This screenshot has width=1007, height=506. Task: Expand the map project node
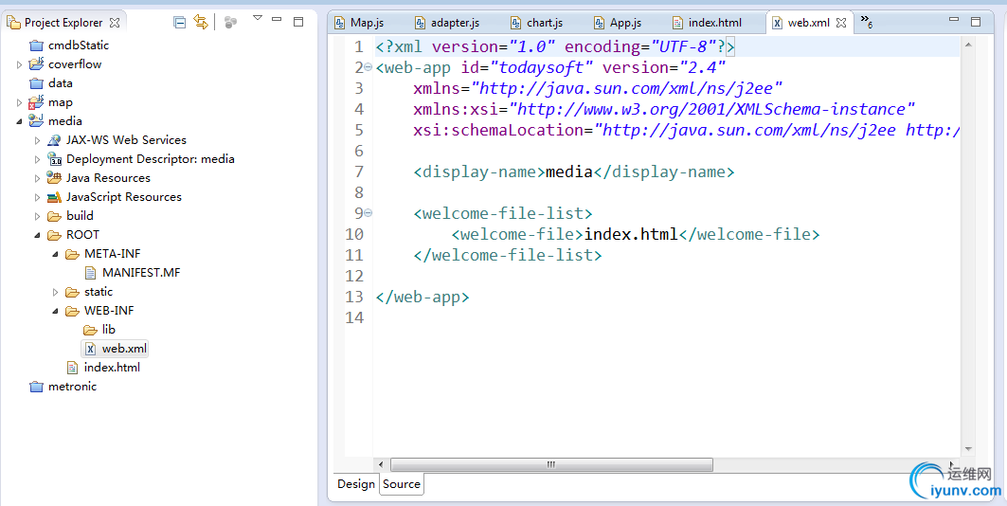click(x=19, y=102)
